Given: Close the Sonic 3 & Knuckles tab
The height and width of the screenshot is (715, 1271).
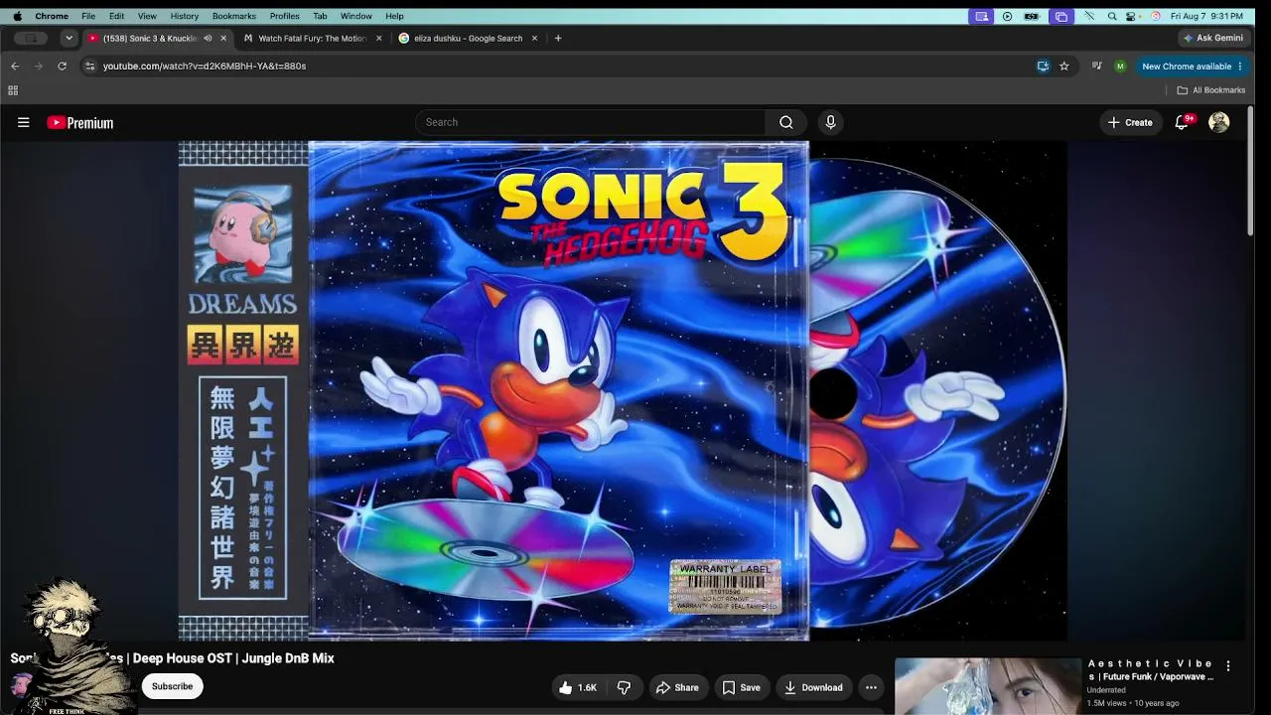Looking at the screenshot, I should [x=223, y=38].
